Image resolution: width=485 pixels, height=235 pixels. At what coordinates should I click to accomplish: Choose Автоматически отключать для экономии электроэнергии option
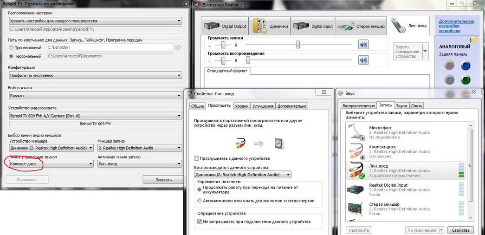(200, 201)
